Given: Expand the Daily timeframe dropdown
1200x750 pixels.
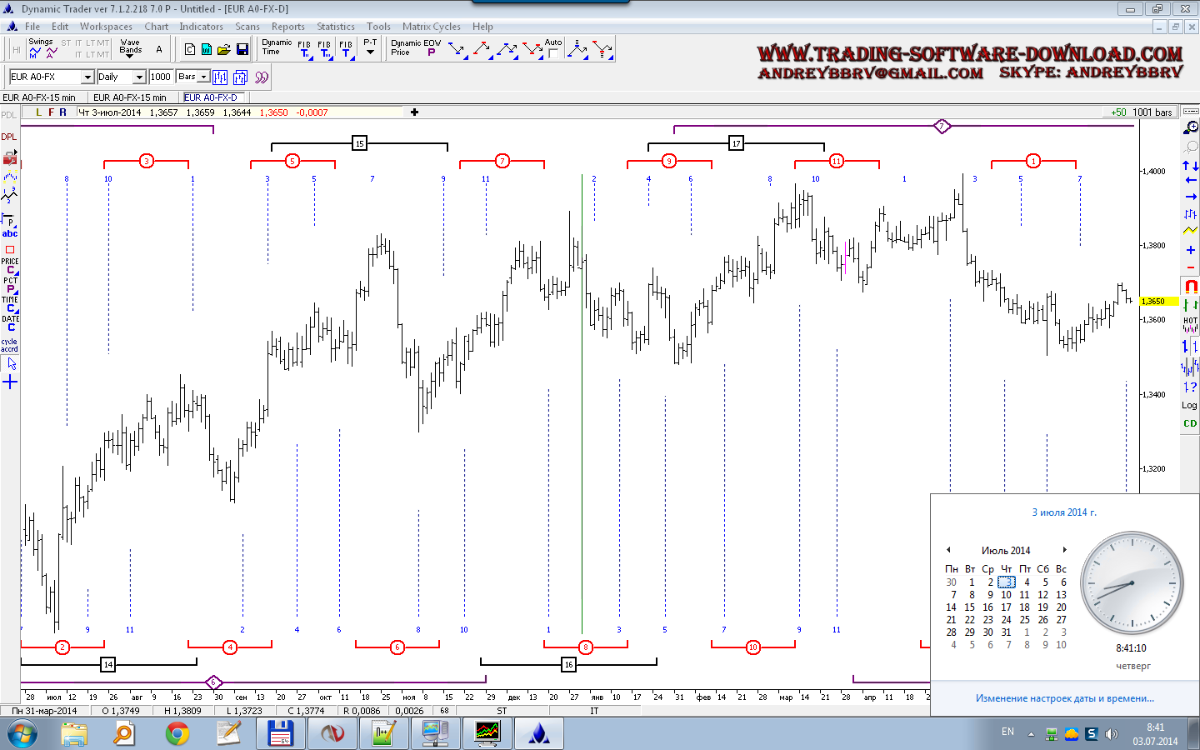Looking at the screenshot, I should point(139,77).
